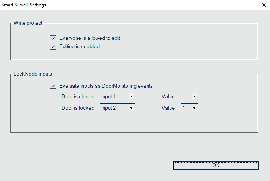The width and height of the screenshot is (270, 181).
Task: Click the 'Editing is enabled' label text
Action: point(79,47)
